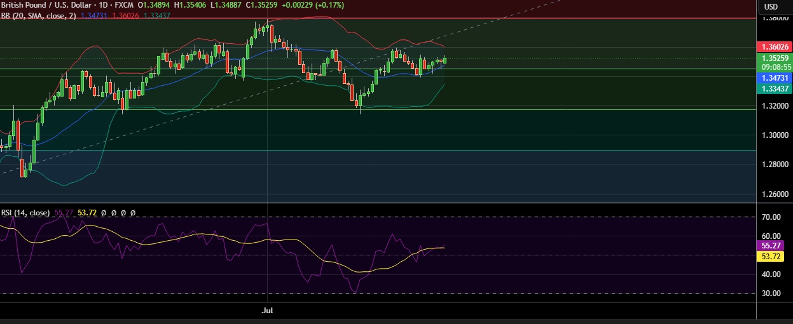Click the blue 1.34731 price axis label
Image resolution: width=793 pixels, height=324 pixels.
[x=774, y=78]
